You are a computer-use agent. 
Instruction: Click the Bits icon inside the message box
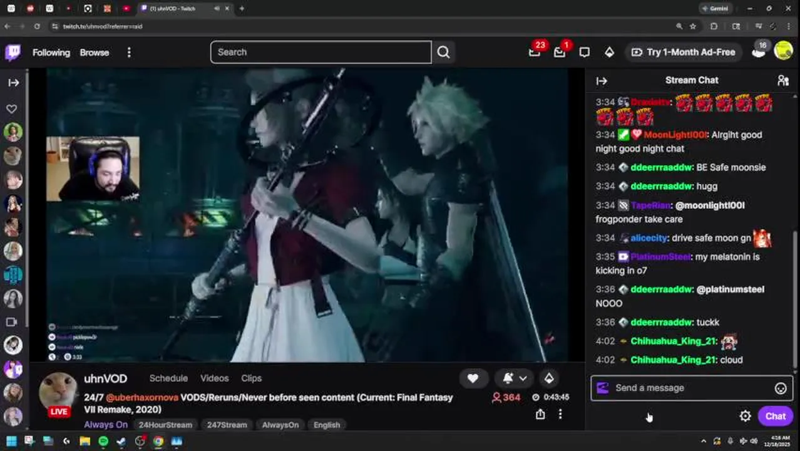click(602, 388)
